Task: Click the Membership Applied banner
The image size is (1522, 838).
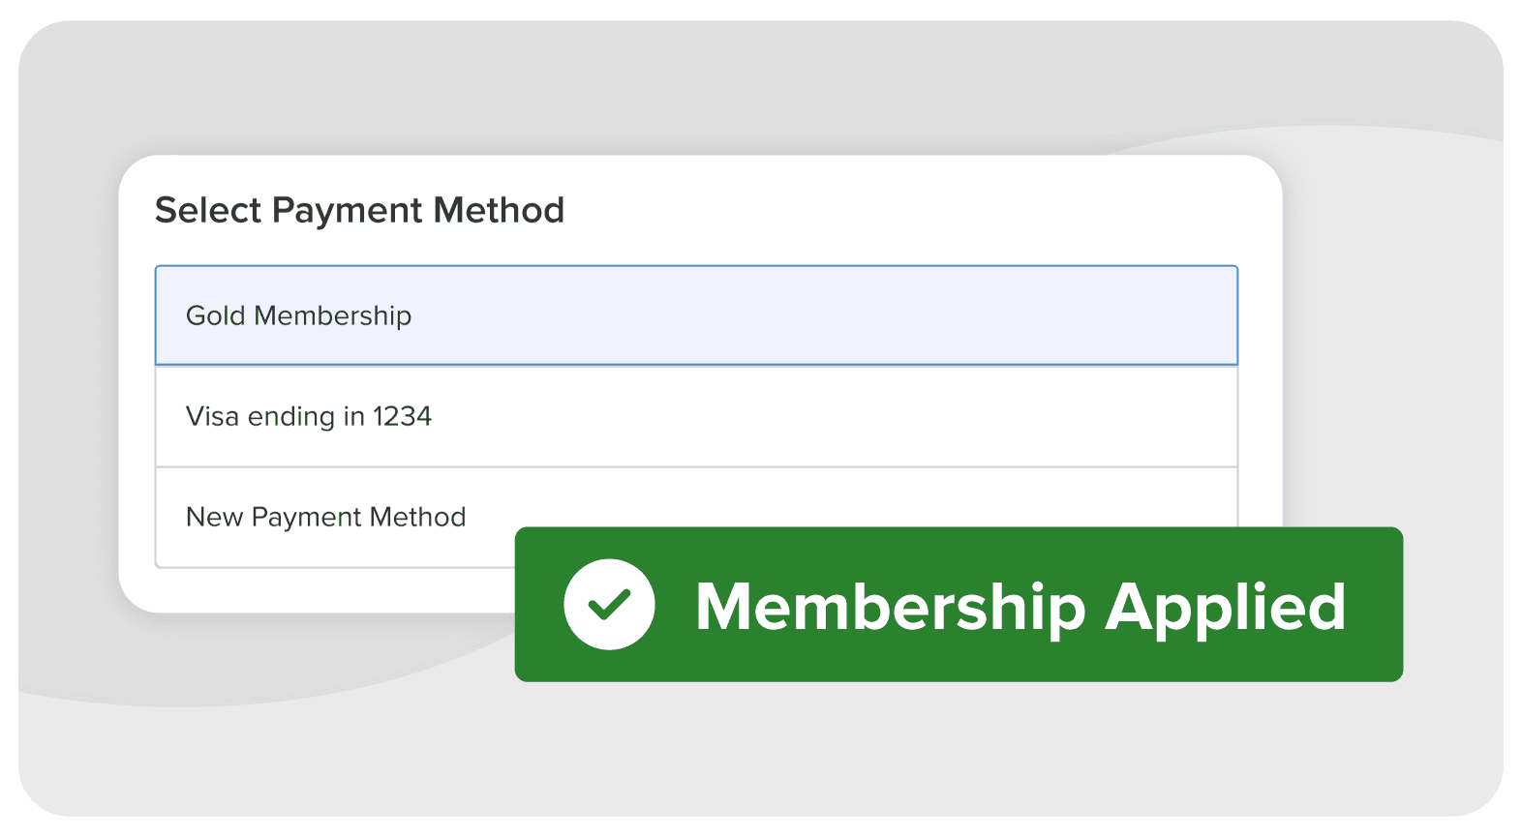Action: point(959,605)
